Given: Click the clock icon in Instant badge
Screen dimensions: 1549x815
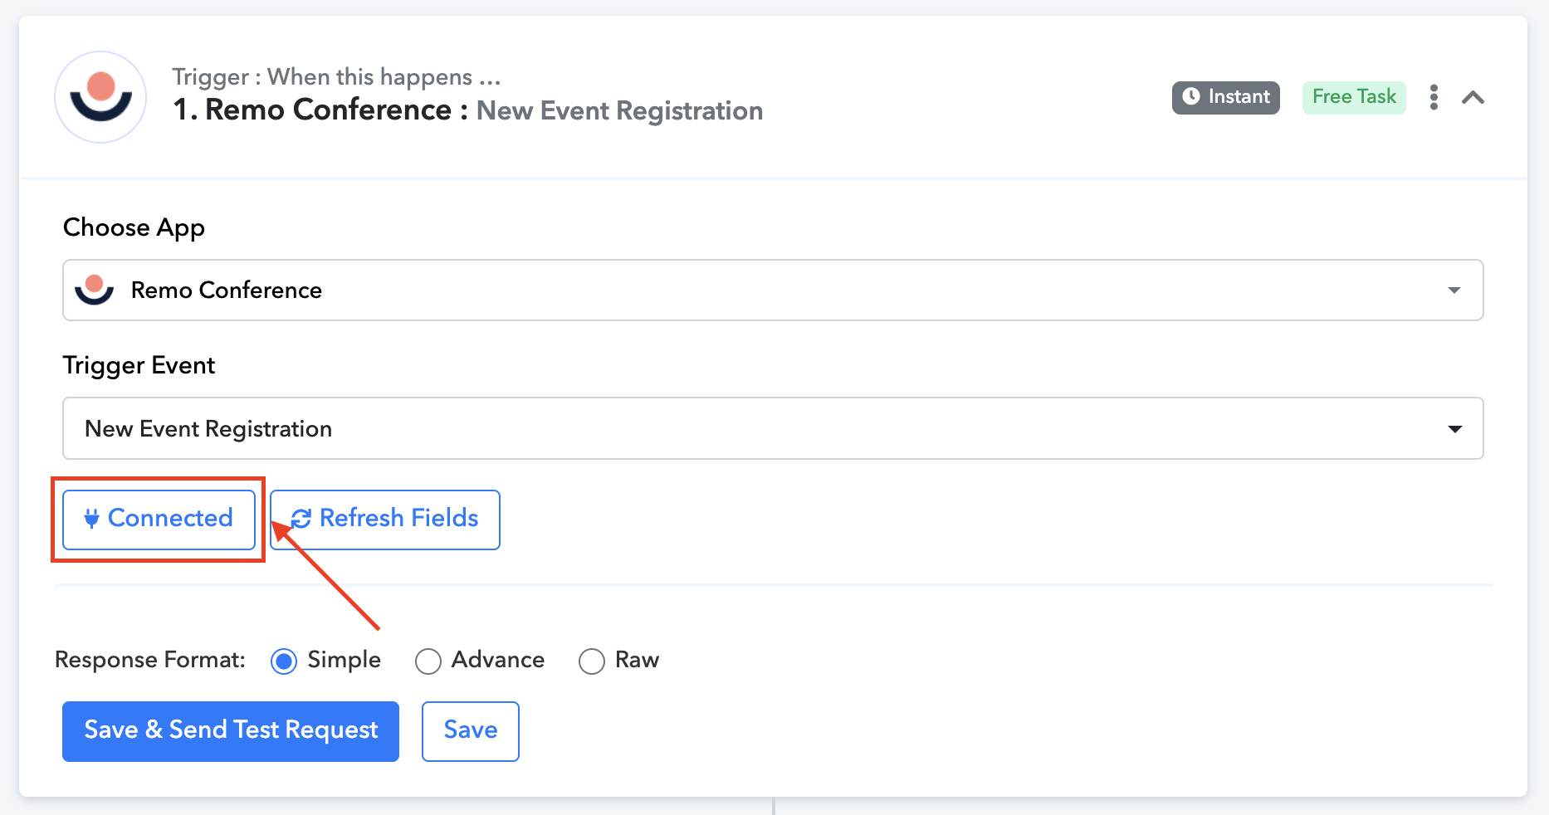Looking at the screenshot, I should 1190,96.
